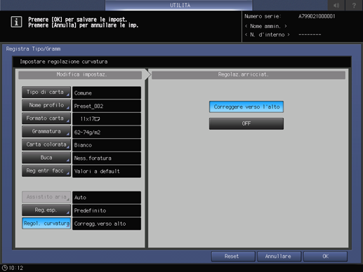
Task: Open Nome profilo setting
Action: click(x=46, y=105)
